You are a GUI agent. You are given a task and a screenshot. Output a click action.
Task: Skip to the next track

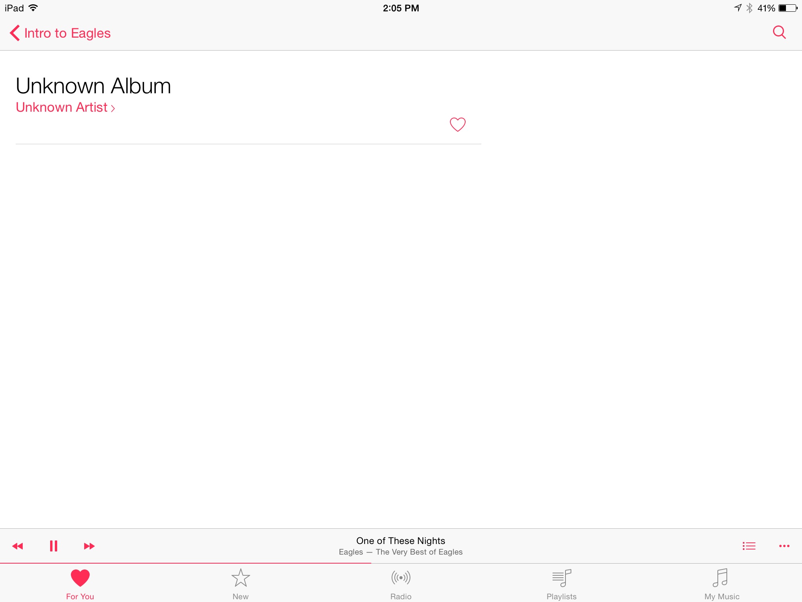[x=89, y=546]
